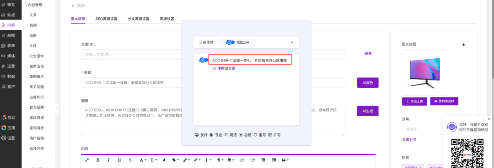This screenshot has height=168, width=494.
Task: Open 内容 section in left sidebar
Action: (x=11, y=25)
